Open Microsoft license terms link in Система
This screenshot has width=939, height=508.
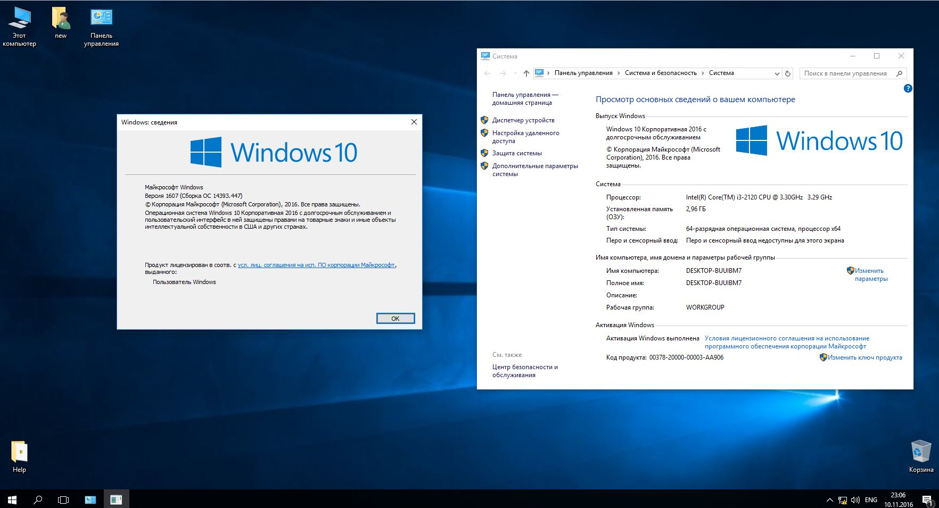[x=787, y=342]
